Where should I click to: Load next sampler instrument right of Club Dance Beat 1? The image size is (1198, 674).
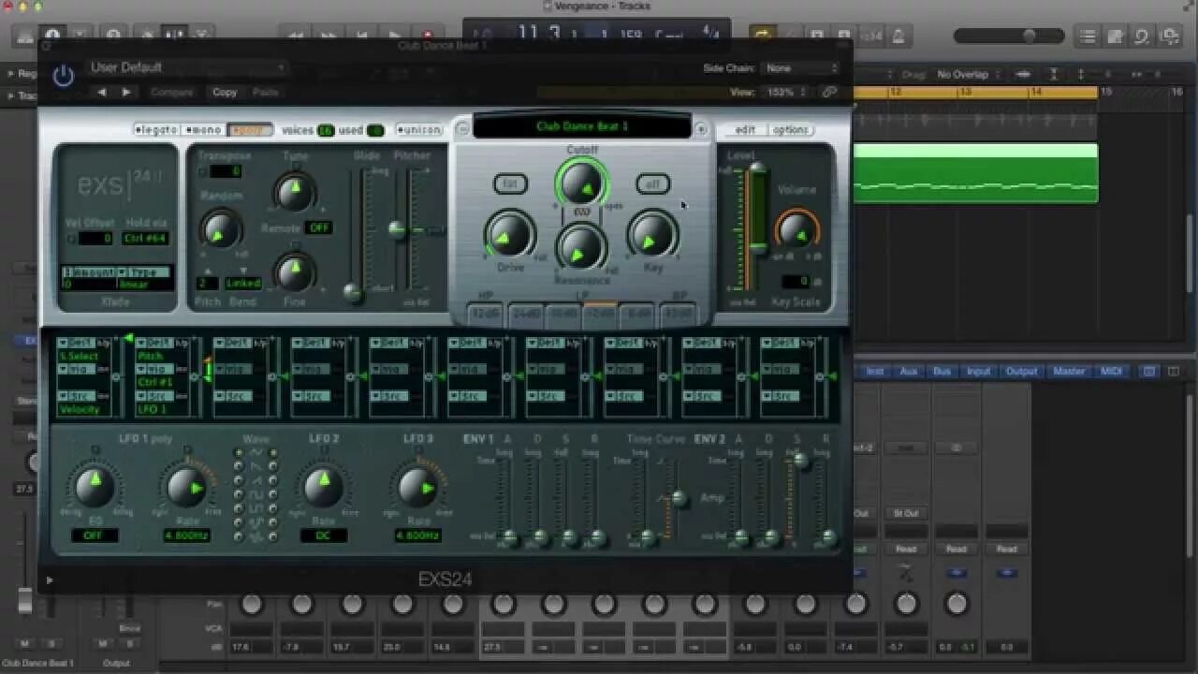(701, 129)
